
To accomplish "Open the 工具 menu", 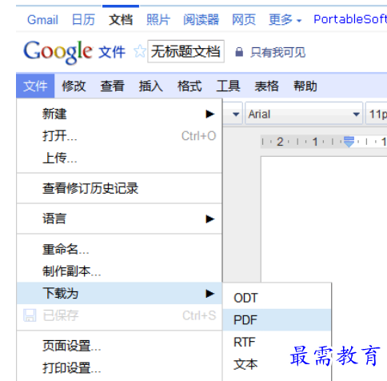I will point(228,86).
